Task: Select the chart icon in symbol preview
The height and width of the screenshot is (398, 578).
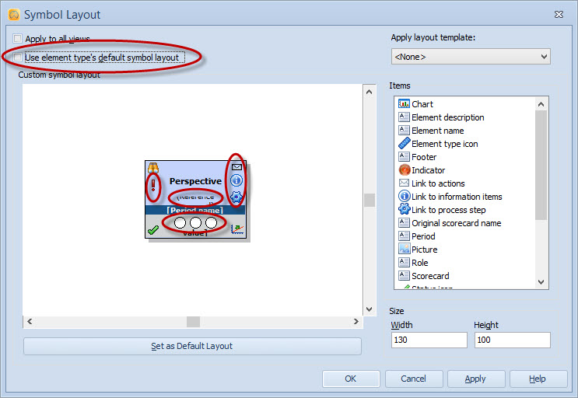Action: [237, 229]
